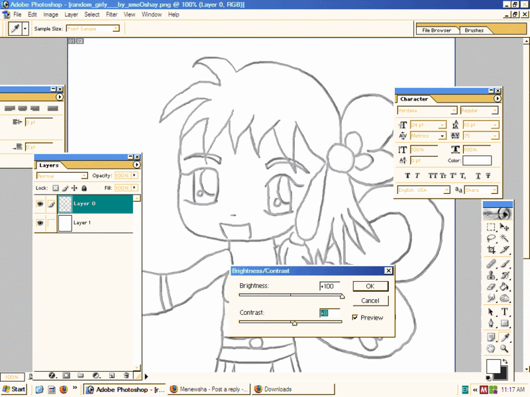Toggle Faux Bold in Character panel
Image resolution: width=530 pixels, height=397 pixels.
(407, 175)
